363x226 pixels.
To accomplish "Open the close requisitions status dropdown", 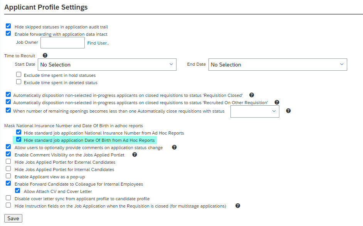I will [255, 111].
